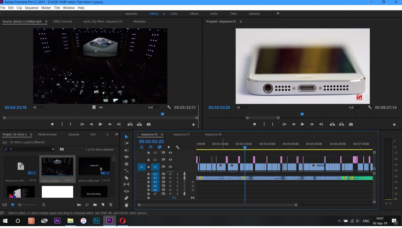
Task: Click Lift button in Program monitor
Action: click(332, 124)
